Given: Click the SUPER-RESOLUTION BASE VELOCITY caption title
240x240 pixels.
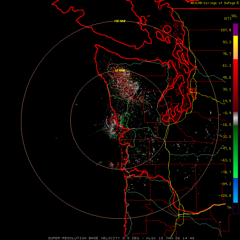Looking at the screenshot, I should point(85,238).
